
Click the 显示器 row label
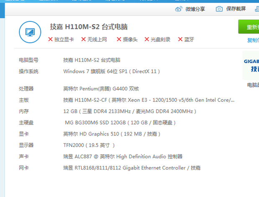[26, 145]
